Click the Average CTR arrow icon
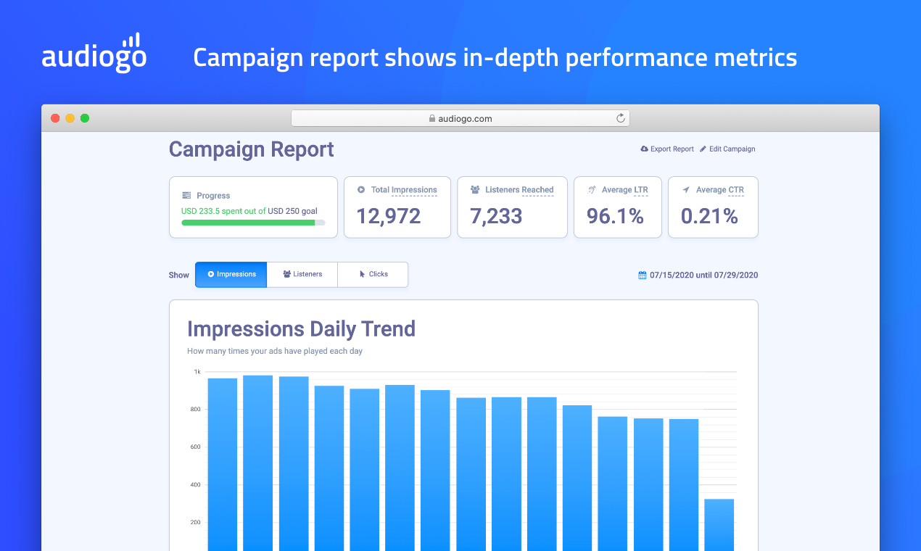The width and height of the screenshot is (921, 551). pyautogui.click(x=686, y=190)
